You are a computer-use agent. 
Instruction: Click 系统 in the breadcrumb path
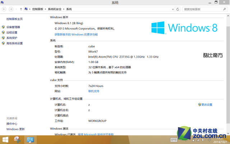click(69, 9)
